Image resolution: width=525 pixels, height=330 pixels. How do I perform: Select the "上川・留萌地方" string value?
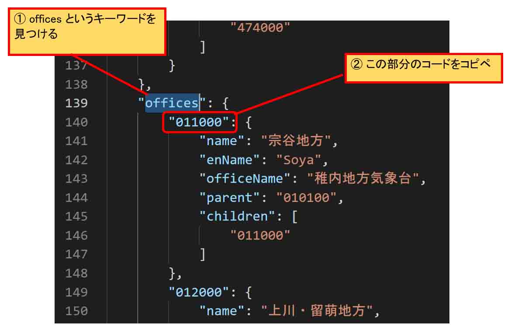point(318,311)
